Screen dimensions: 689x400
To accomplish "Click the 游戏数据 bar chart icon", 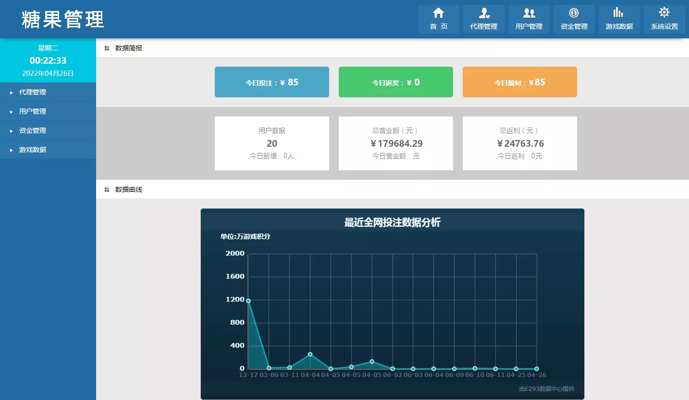I will [x=619, y=13].
